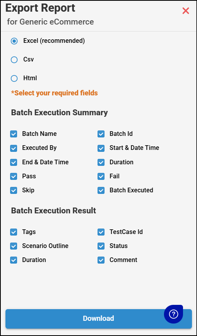Viewport: 197px width, 336px height.
Task: Uncheck summary Duration field
Action: 101,162
